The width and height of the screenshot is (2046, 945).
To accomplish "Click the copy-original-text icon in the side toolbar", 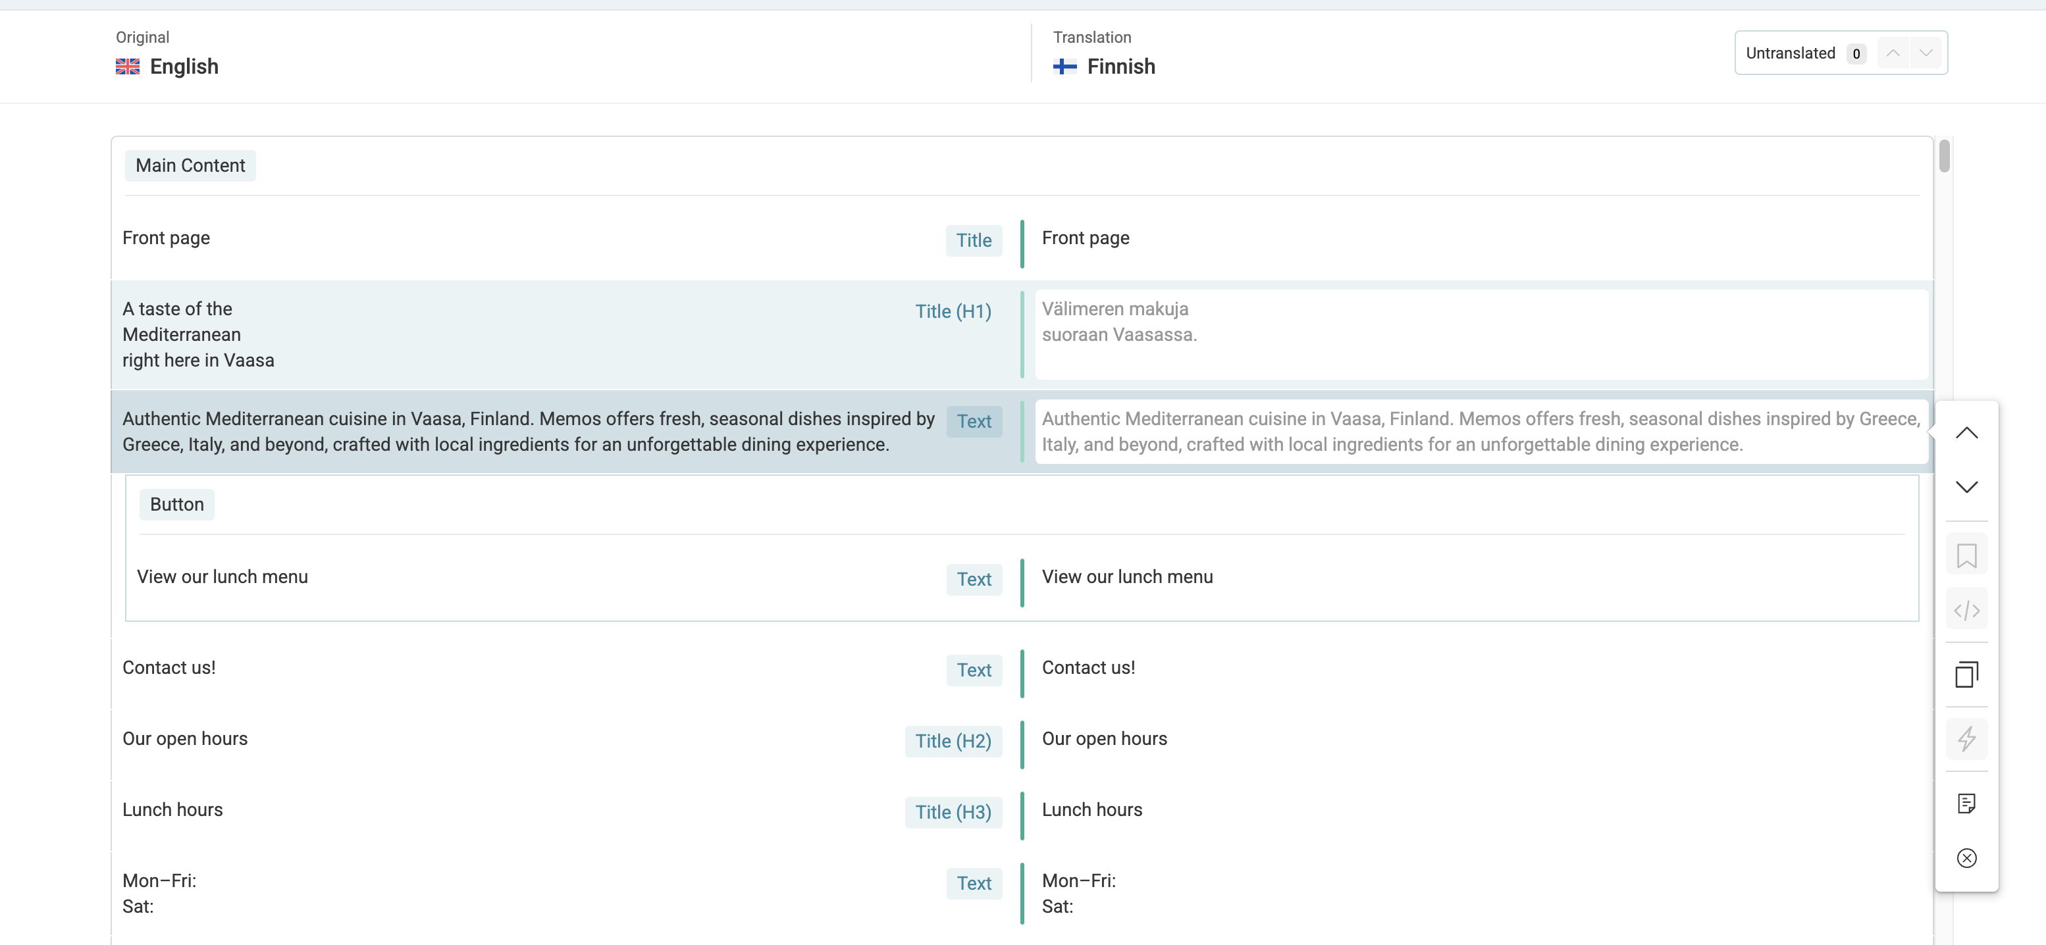I will 1966,675.
